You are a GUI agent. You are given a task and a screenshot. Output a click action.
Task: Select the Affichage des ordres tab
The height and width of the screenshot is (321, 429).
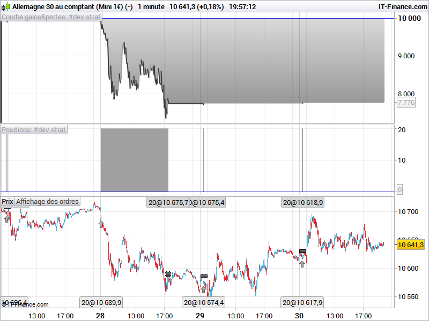(47, 202)
